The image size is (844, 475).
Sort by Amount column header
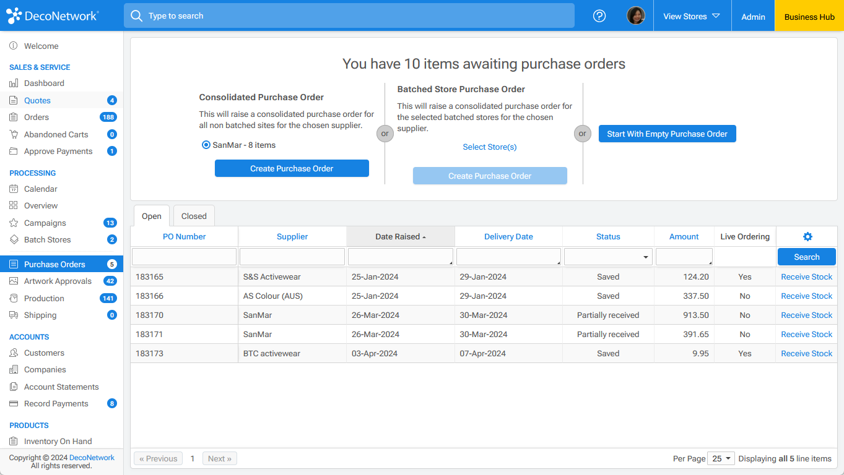coord(684,236)
